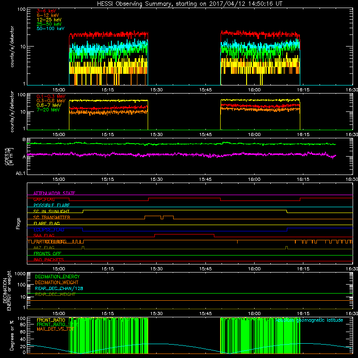The image size is (358, 358).
Task: Click the 16:00 tick under the GOES plot
Action: click(x=254, y=179)
